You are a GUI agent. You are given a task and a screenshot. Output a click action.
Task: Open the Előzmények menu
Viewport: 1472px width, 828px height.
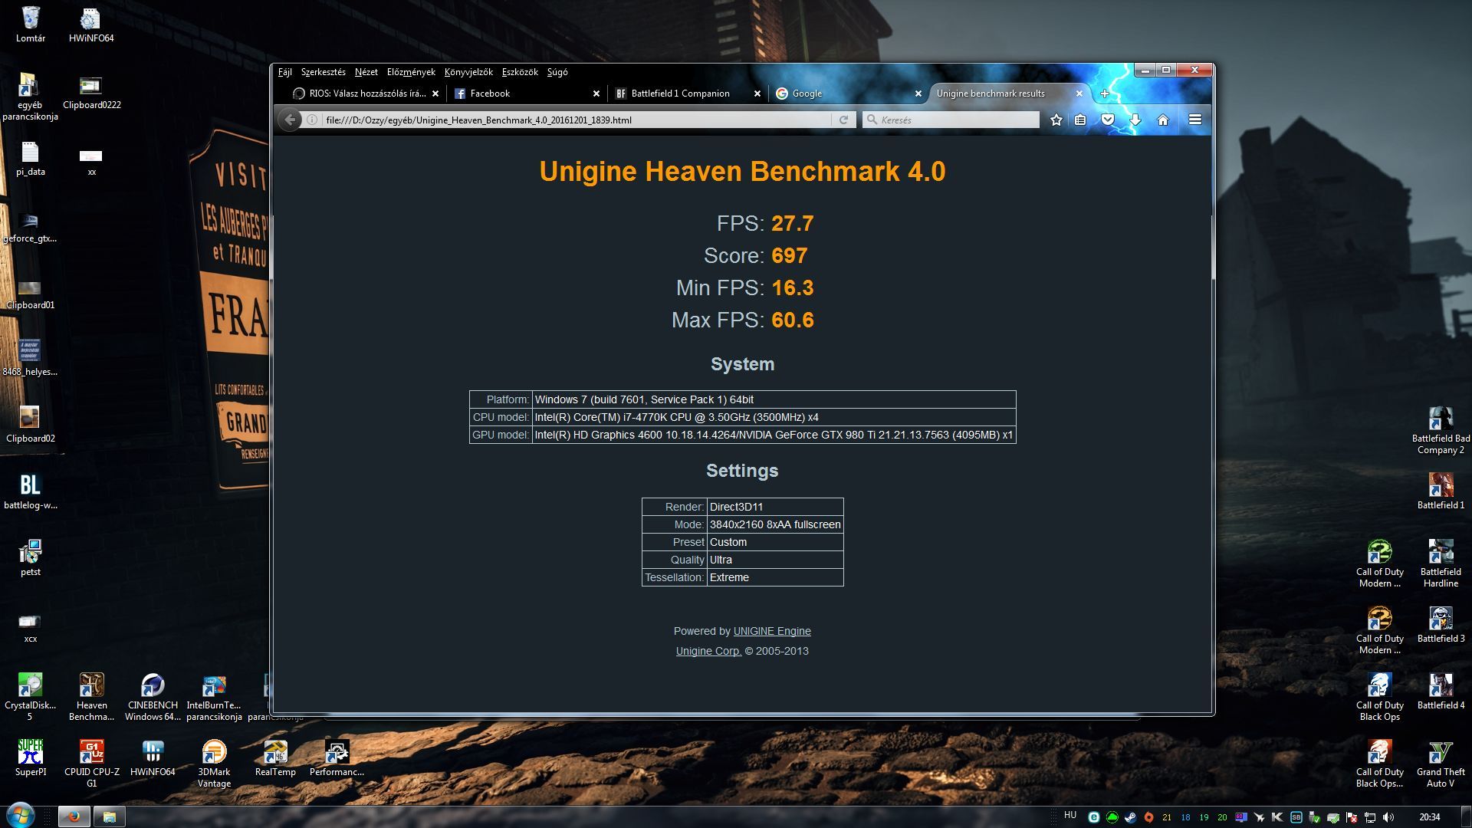tap(411, 72)
